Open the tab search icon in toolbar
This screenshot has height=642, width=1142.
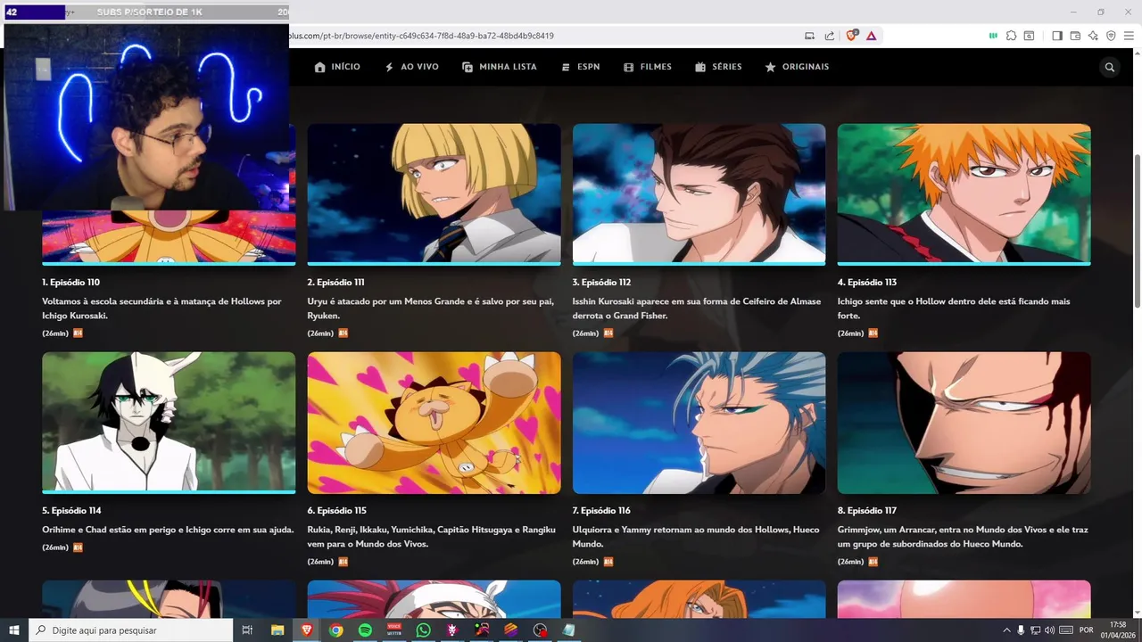(1029, 36)
